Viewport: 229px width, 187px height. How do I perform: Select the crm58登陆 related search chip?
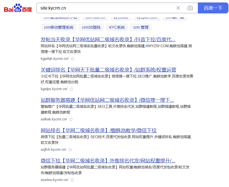pos(91,27)
